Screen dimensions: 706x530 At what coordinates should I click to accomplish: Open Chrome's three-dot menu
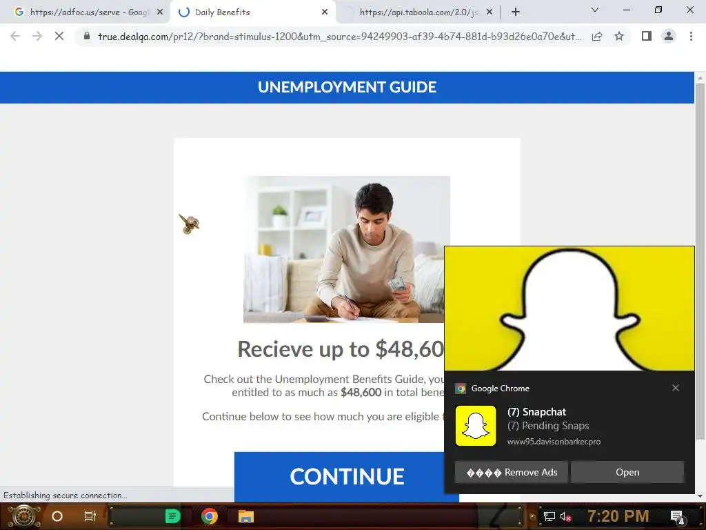(x=691, y=36)
